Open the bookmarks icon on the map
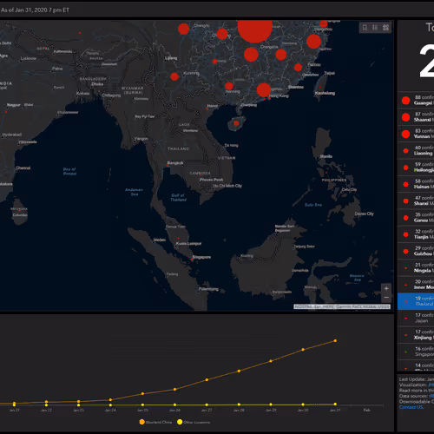 point(365,28)
